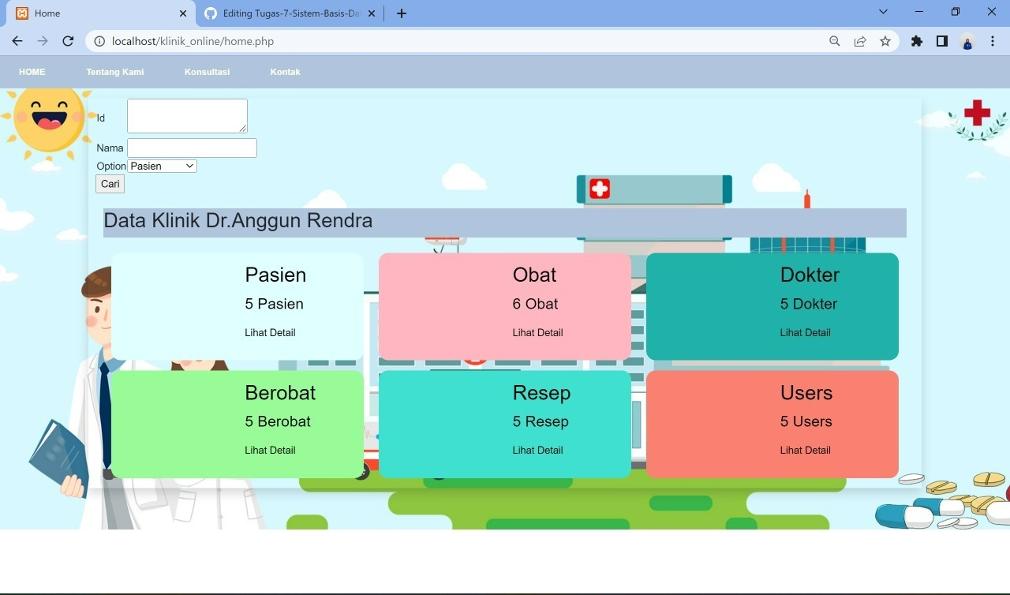Open Lihat Detail under Obat

[x=537, y=332]
